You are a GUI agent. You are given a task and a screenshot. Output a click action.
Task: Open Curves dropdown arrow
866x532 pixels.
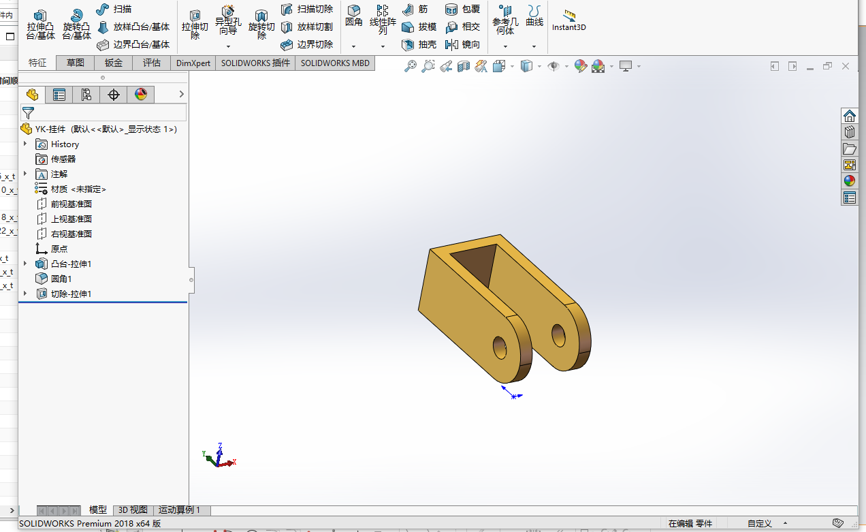(534, 47)
